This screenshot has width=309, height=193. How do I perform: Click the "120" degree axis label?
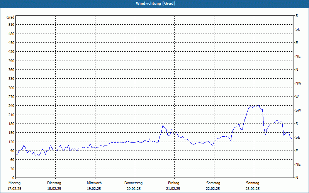pyautogui.click(x=12, y=142)
